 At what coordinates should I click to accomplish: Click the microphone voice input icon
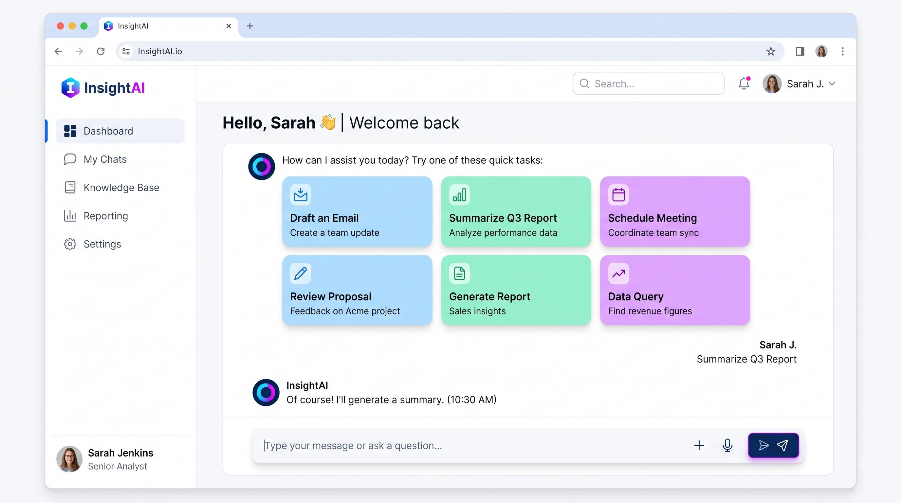click(x=727, y=445)
